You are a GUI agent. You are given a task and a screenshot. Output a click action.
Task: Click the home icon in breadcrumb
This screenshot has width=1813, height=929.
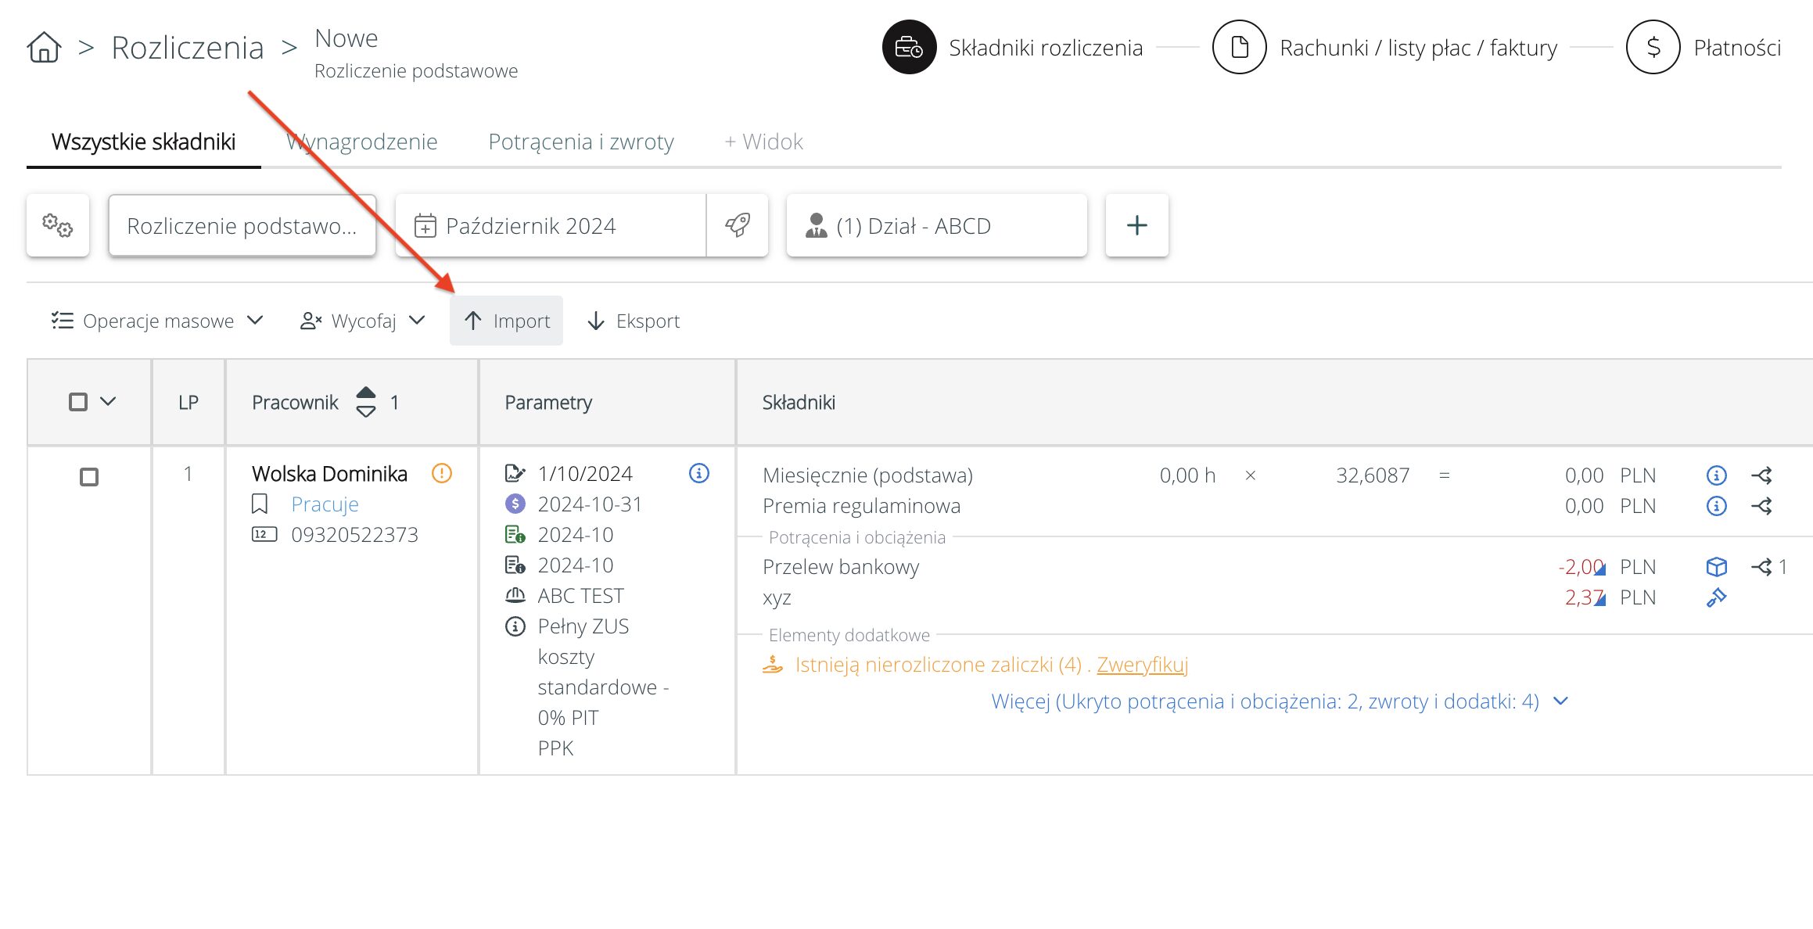pyautogui.click(x=44, y=48)
